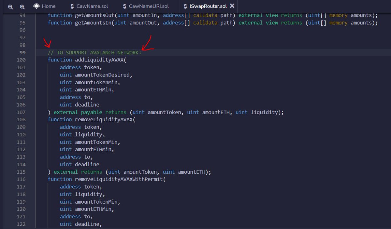Switch to the CawName.sol tab

tap(89, 6)
